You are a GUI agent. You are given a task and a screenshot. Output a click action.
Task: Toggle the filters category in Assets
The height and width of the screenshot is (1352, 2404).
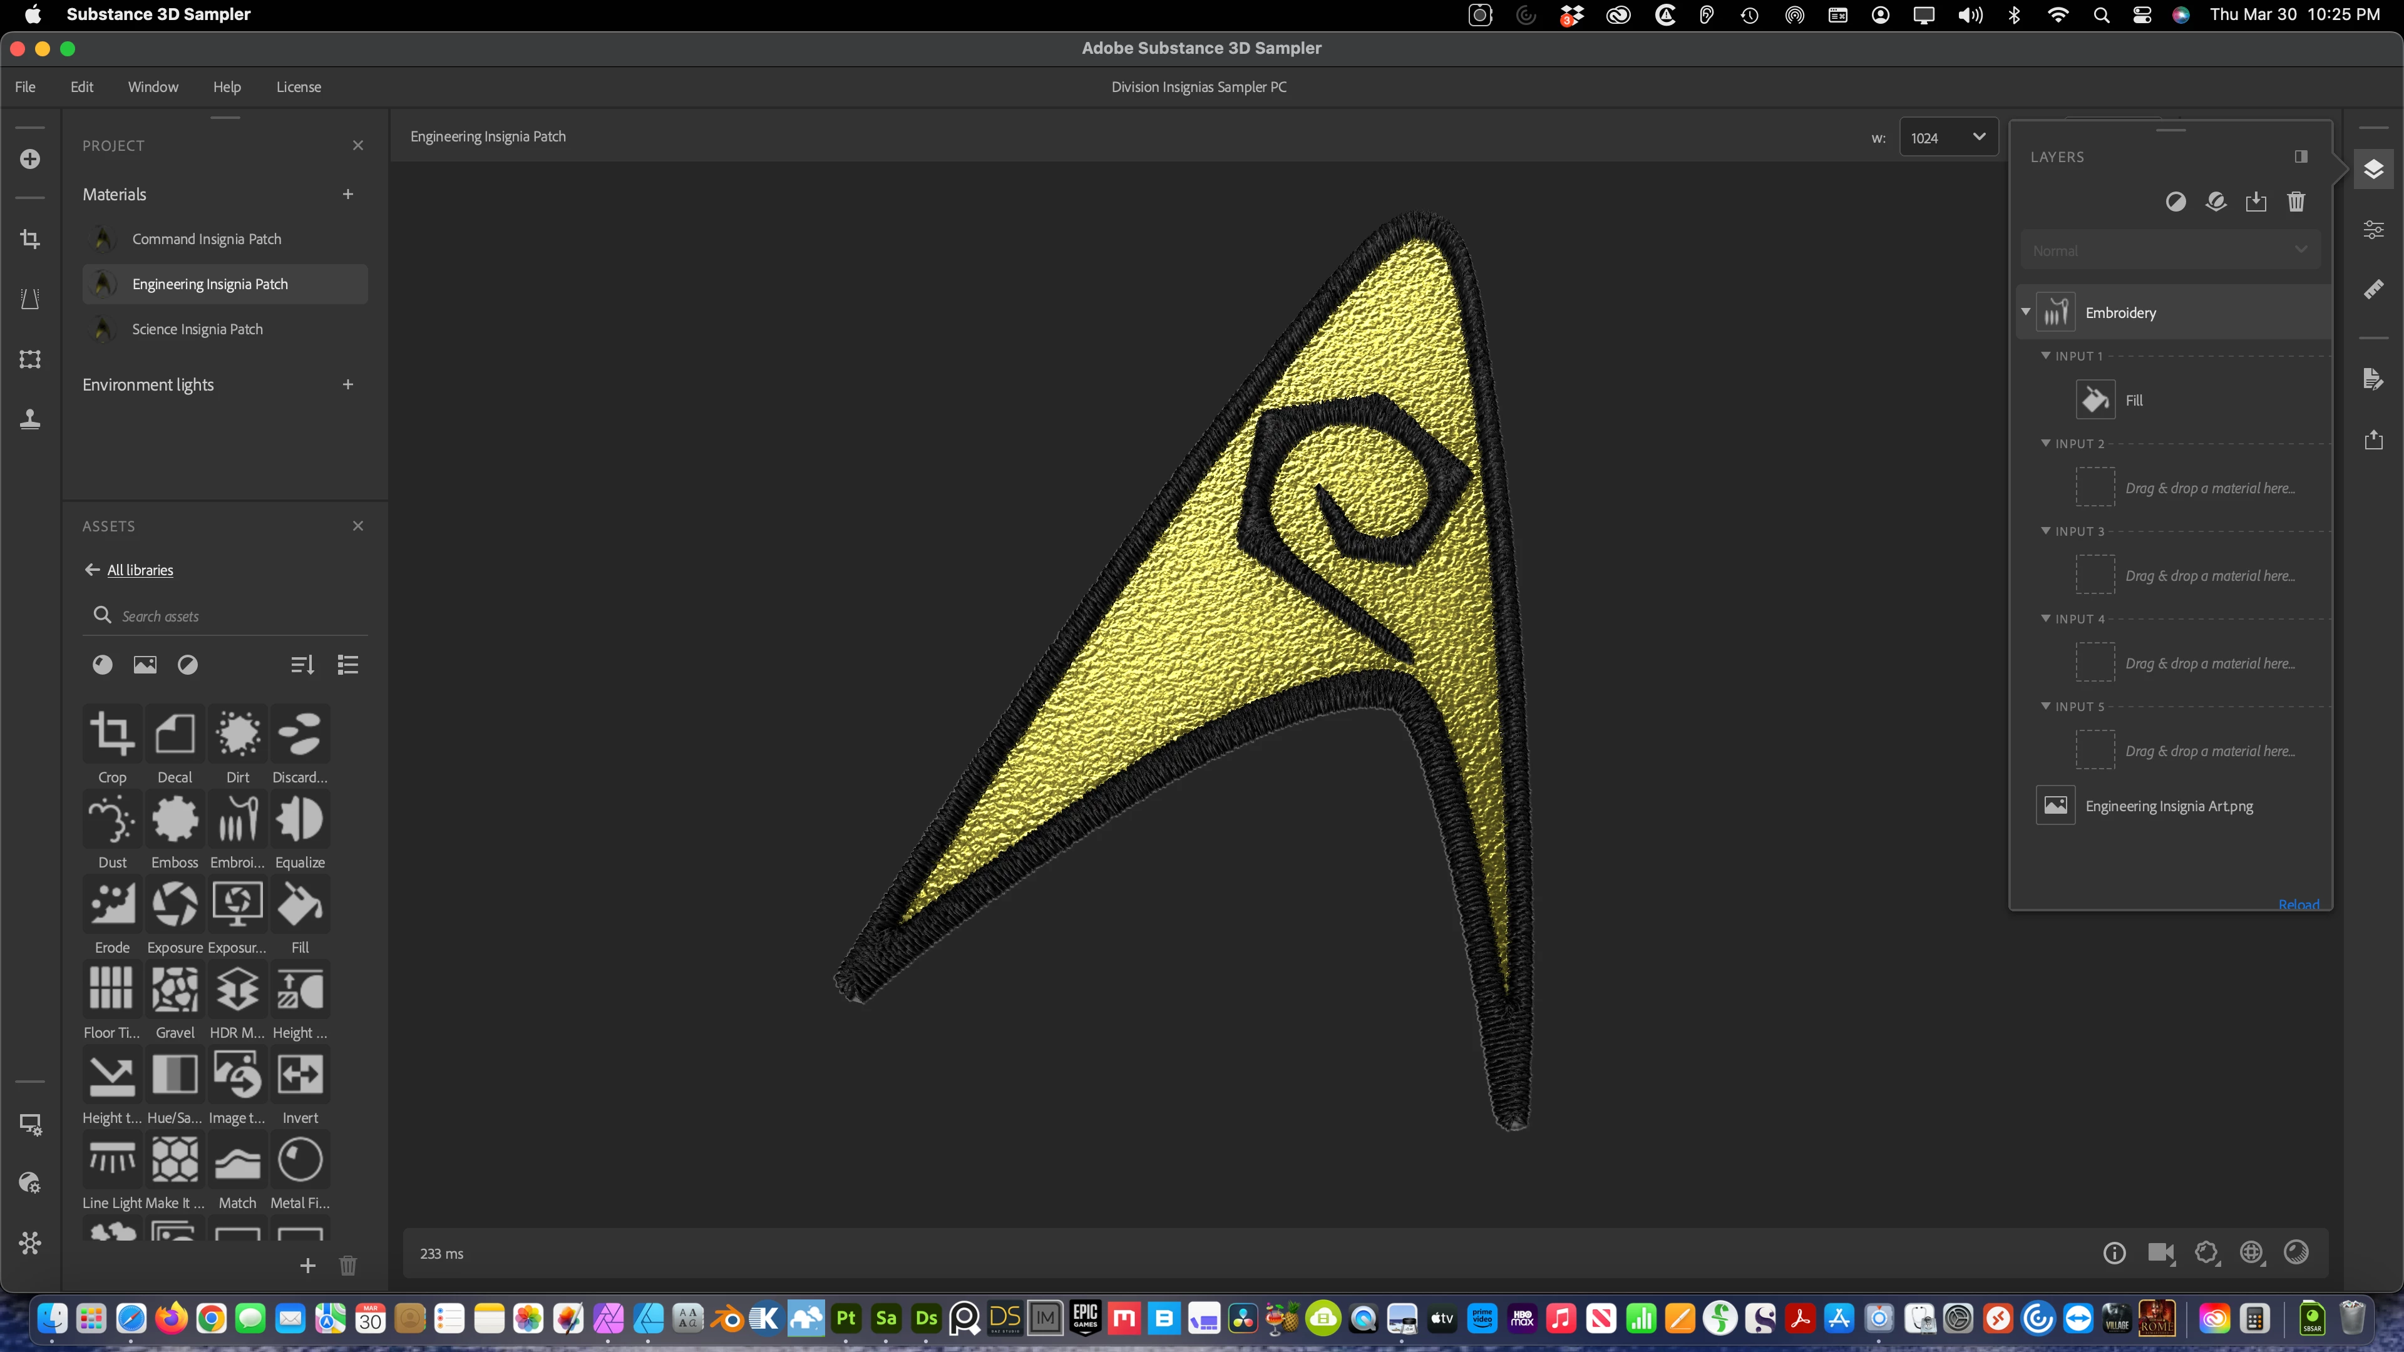click(188, 664)
